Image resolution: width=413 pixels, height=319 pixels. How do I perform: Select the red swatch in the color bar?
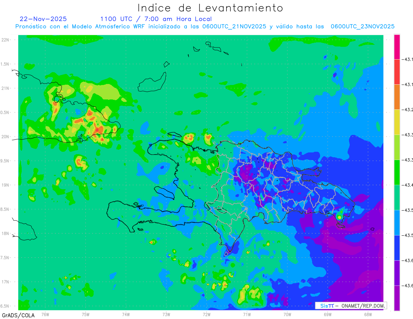pos(397,72)
